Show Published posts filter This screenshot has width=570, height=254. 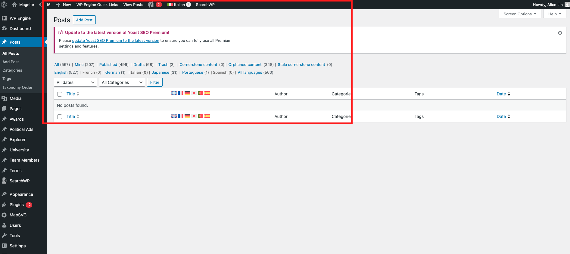pyautogui.click(x=108, y=65)
